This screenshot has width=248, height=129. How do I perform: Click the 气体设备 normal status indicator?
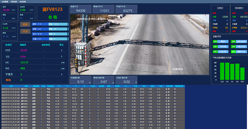point(221,46)
